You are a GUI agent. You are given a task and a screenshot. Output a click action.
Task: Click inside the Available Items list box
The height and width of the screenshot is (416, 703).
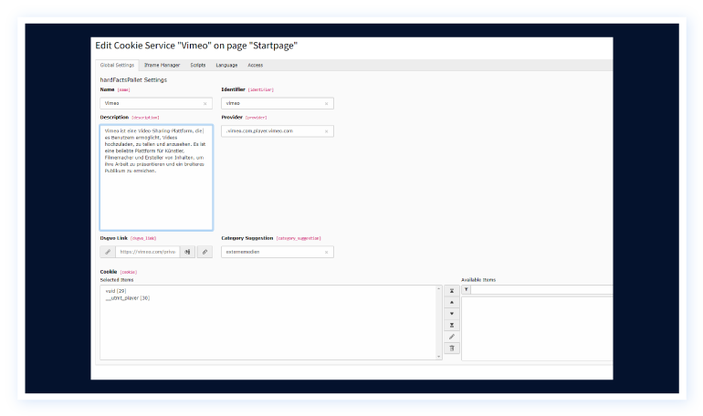[537, 328]
